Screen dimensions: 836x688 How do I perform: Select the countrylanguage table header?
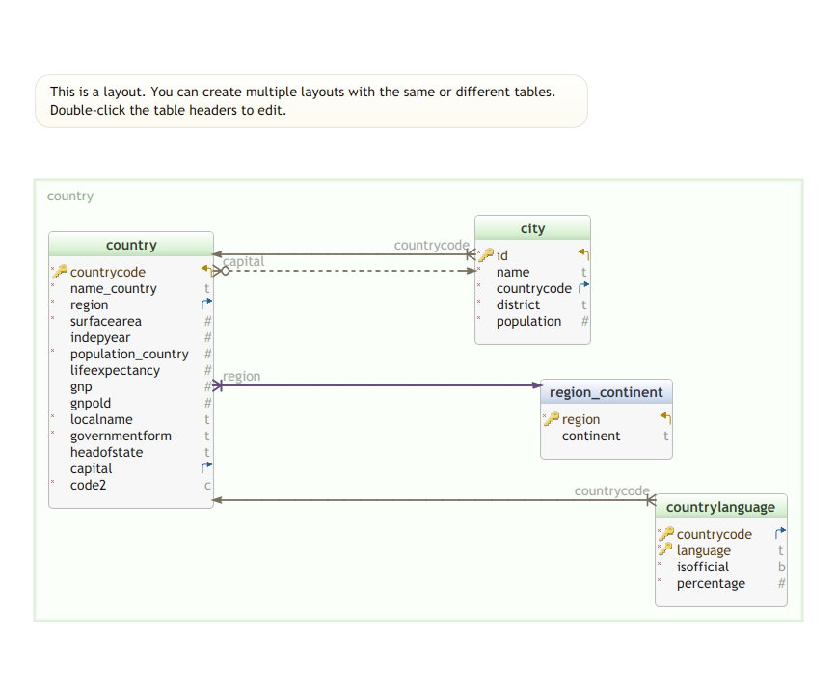pyautogui.click(x=720, y=507)
